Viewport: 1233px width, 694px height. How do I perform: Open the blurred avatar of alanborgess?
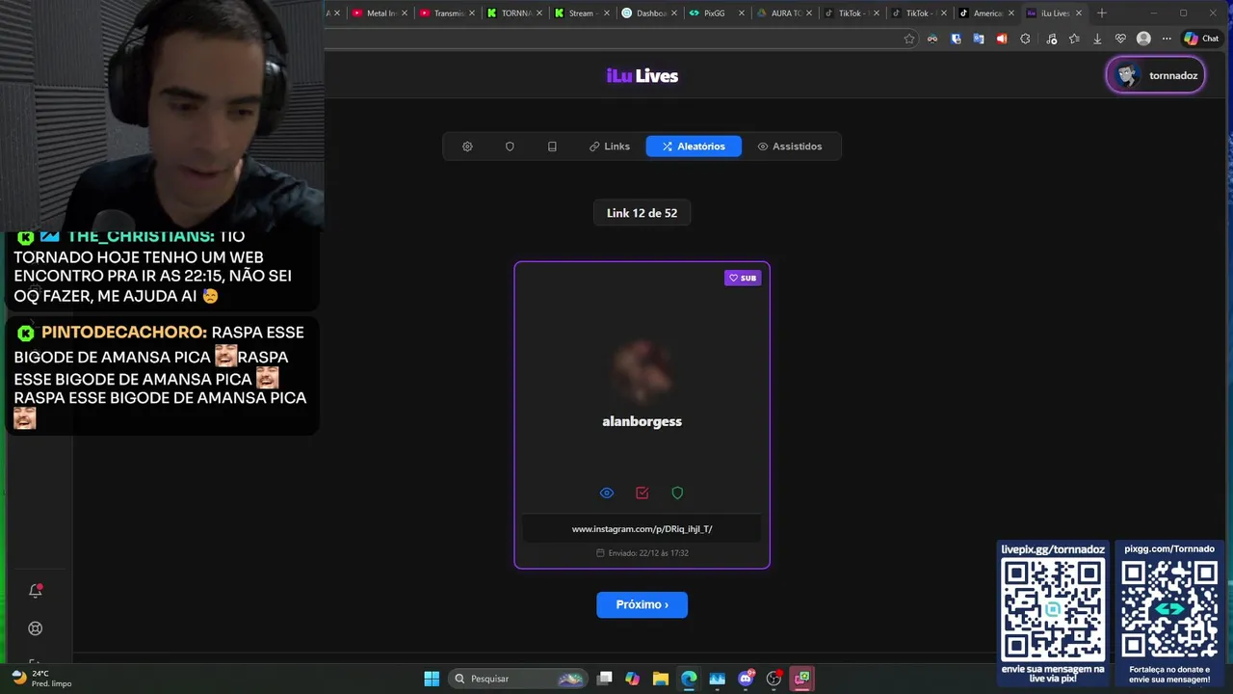pyautogui.click(x=642, y=370)
